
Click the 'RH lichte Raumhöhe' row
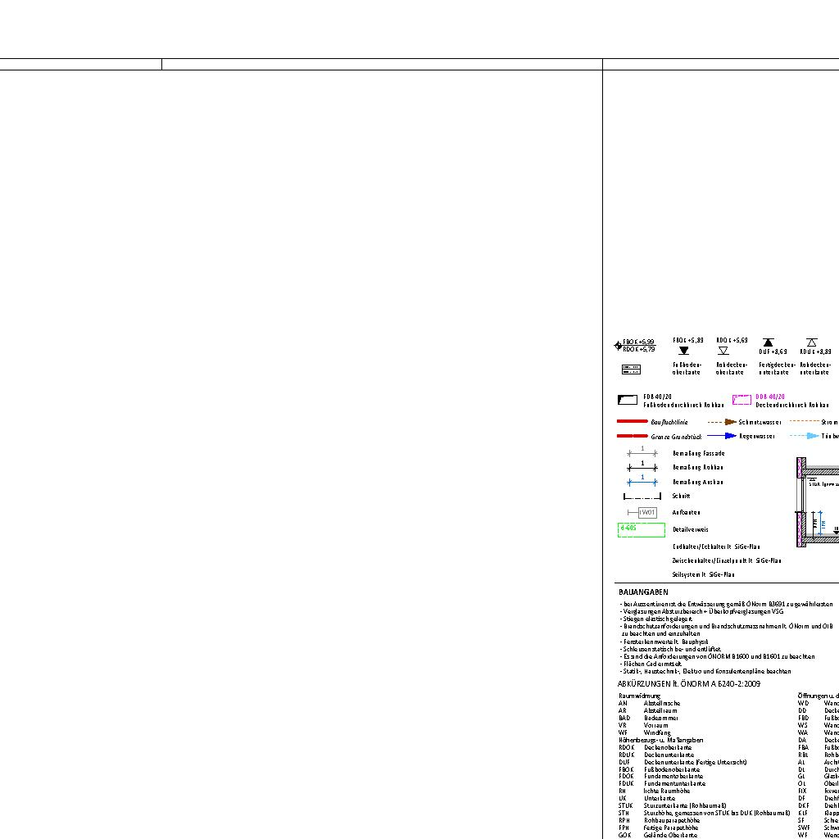[x=654, y=791]
